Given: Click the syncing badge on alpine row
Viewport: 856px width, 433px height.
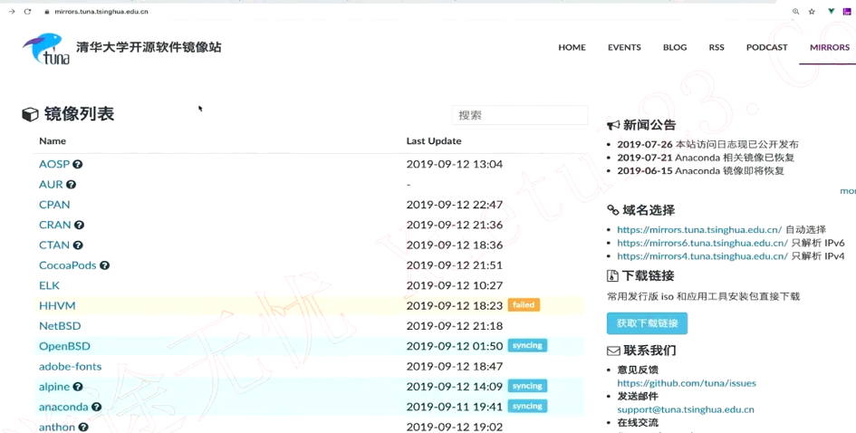Looking at the screenshot, I should 527,386.
